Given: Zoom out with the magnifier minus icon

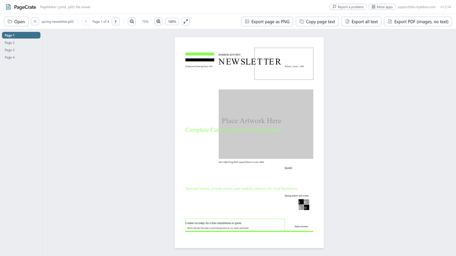Looking at the screenshot, I should (132, 22).
